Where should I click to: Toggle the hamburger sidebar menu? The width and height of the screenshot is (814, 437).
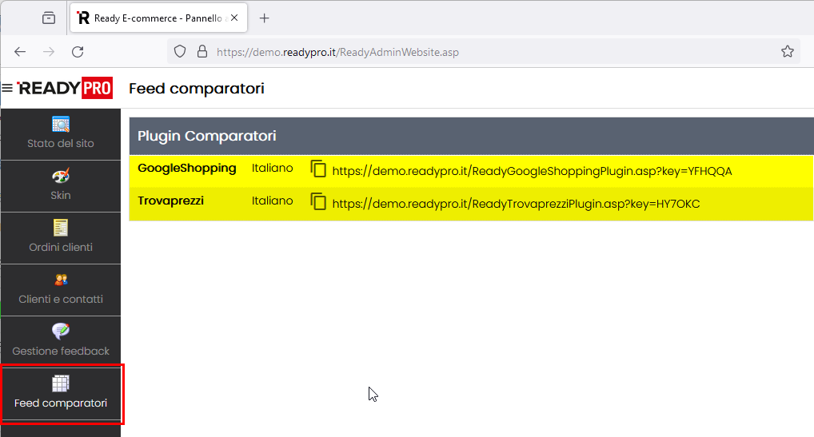click(7, 88)
